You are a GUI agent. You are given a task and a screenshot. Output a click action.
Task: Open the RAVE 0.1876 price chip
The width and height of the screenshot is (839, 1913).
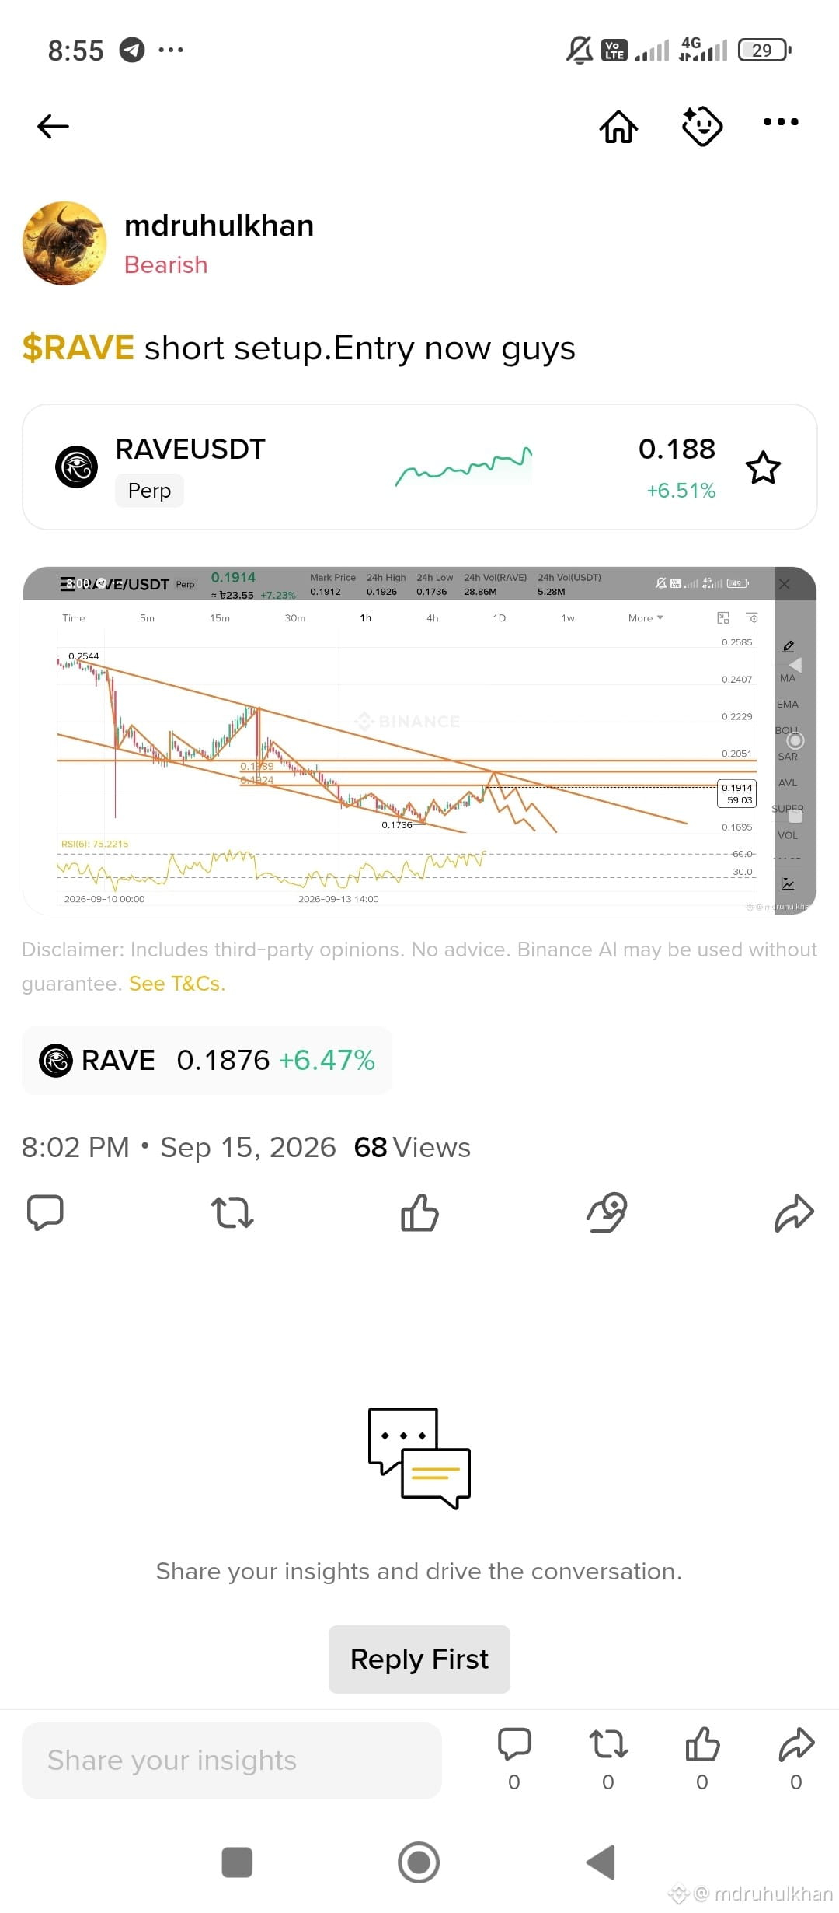[x=207, y=1061]
